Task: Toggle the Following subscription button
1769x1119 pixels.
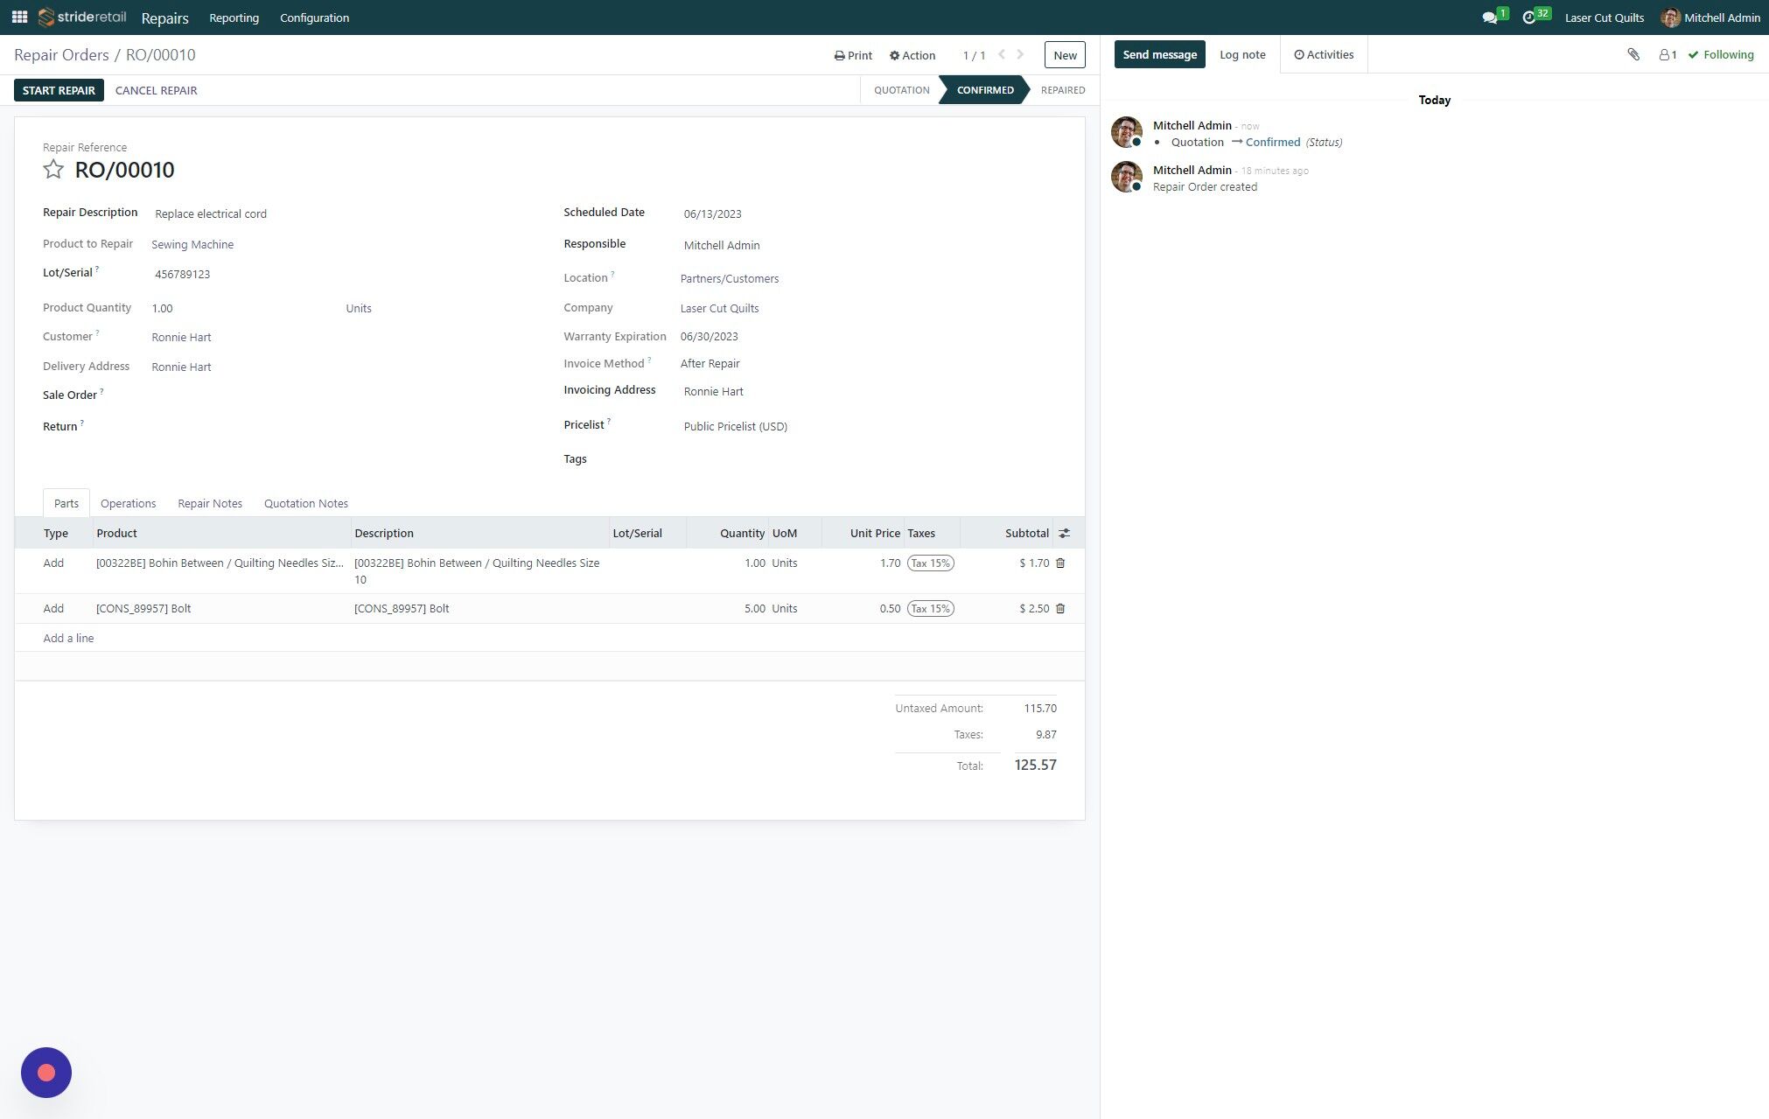Action: coord(1721,54)
